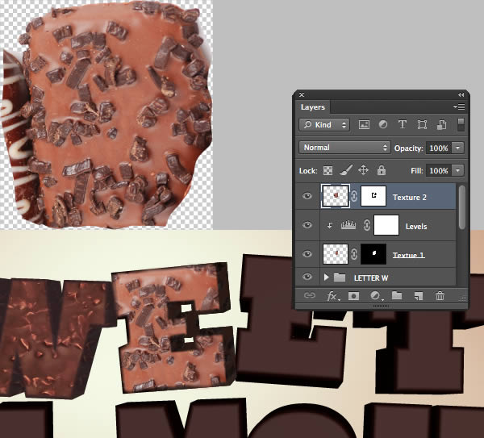The width and height of the screenshot is (484, 438).
Task: Hide the Levels adjustment layer
Action: click(307, 225)
